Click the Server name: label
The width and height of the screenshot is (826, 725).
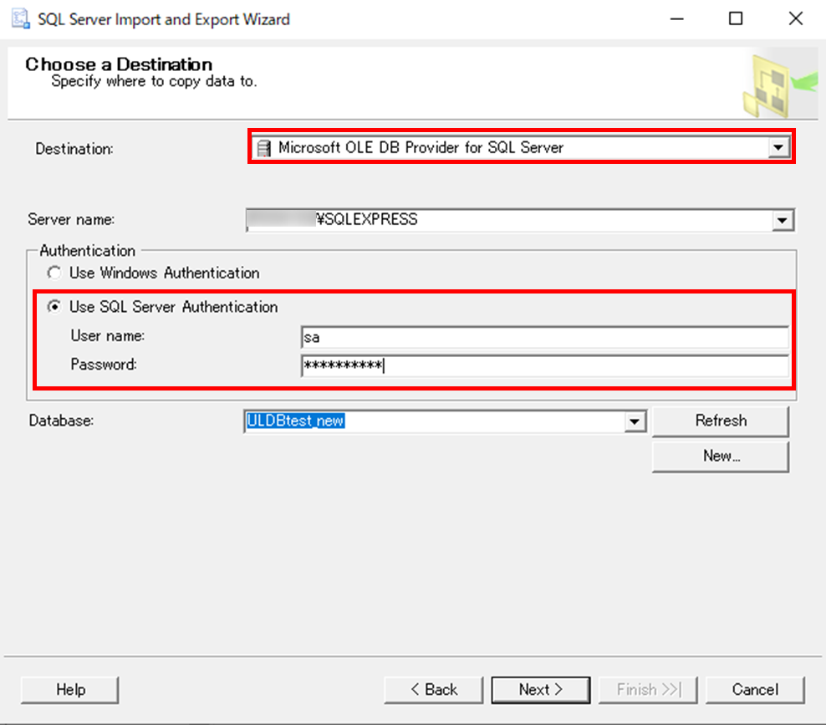point(71,219)
